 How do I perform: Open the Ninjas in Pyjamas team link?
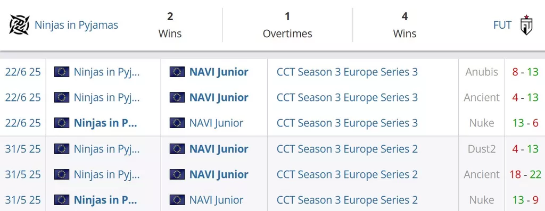point(76,25)
